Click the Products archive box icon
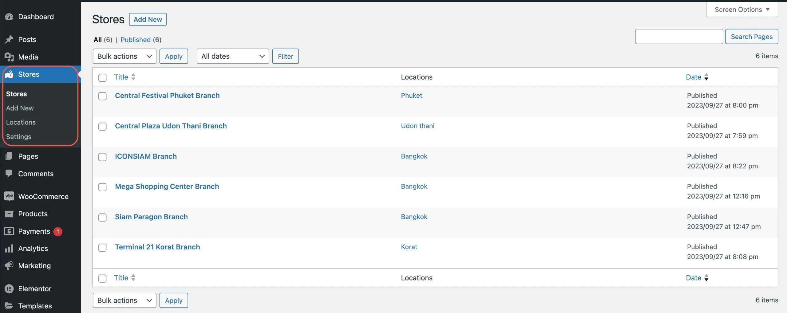Screen dimensions: 787x313 pyautogui.click(x=9, y=214)
